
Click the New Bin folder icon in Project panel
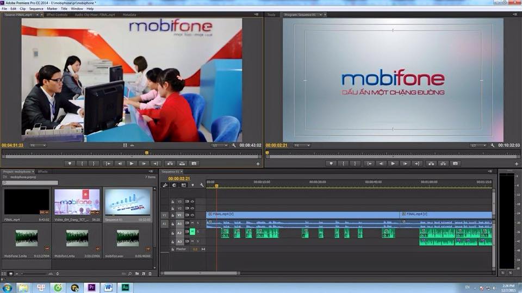(136, 273)
